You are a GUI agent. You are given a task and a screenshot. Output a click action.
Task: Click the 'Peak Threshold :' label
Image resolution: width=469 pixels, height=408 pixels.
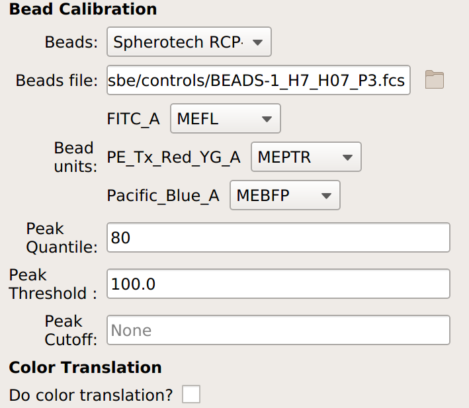click(x=53, y=284)
